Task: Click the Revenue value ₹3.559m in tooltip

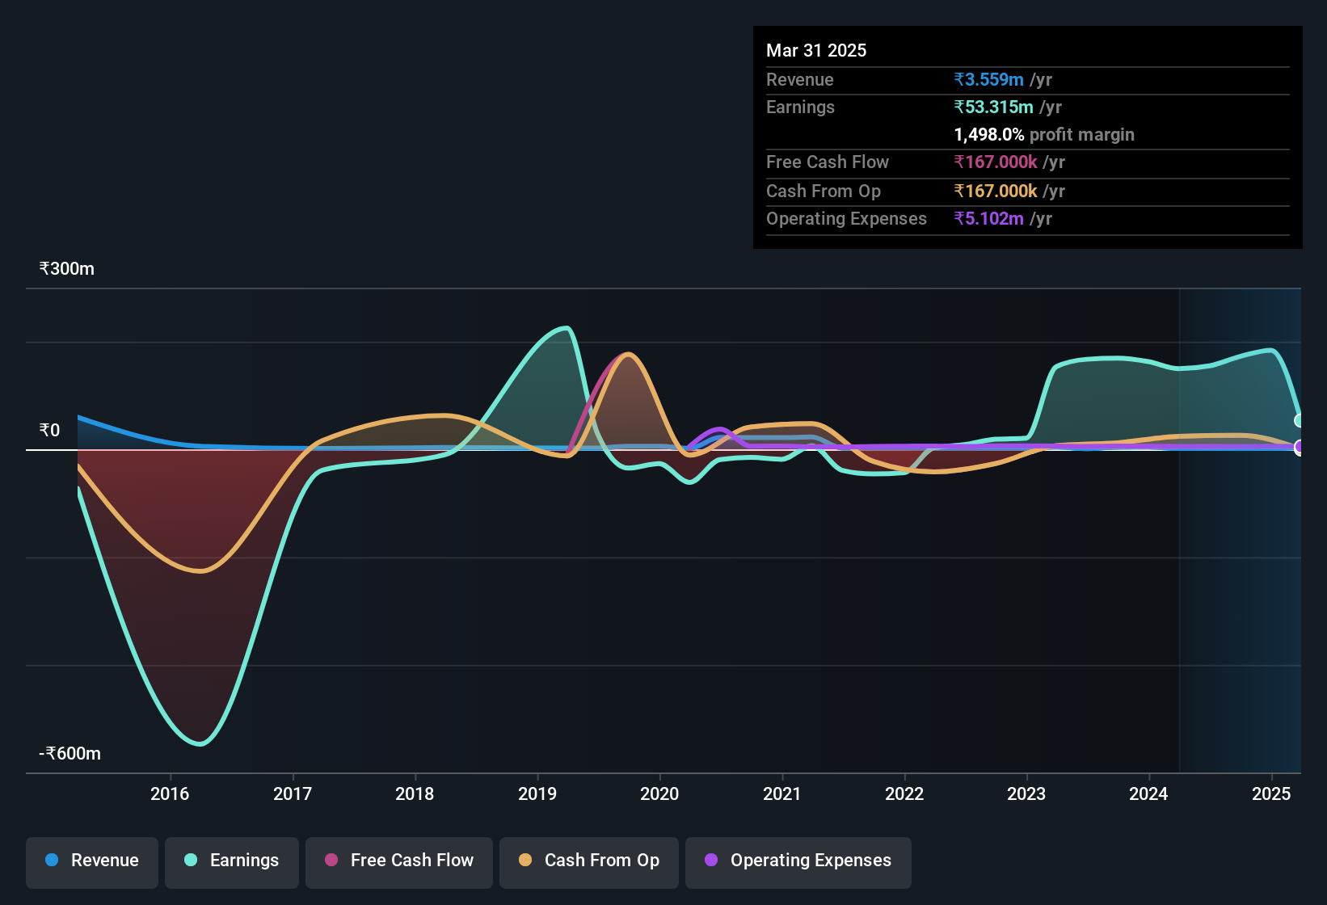Action: [988, 79]
